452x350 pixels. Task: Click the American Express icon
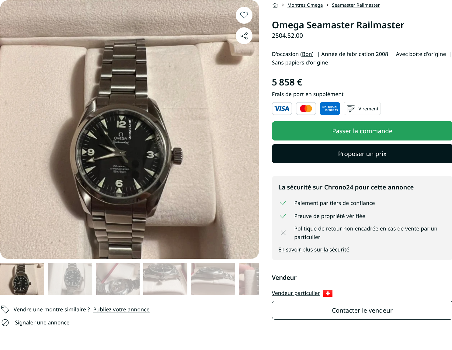click(330, 109)
